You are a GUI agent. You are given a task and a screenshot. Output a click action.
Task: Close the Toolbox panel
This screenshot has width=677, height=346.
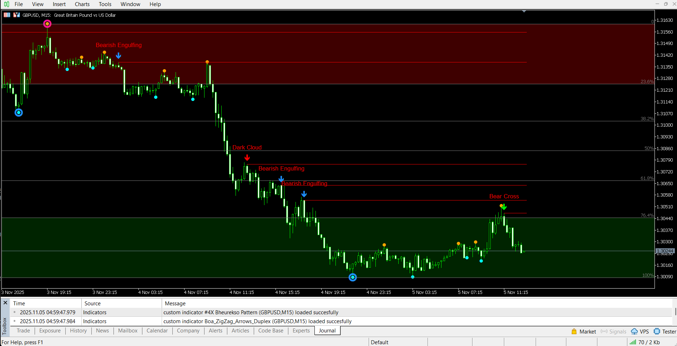[5, 303]
